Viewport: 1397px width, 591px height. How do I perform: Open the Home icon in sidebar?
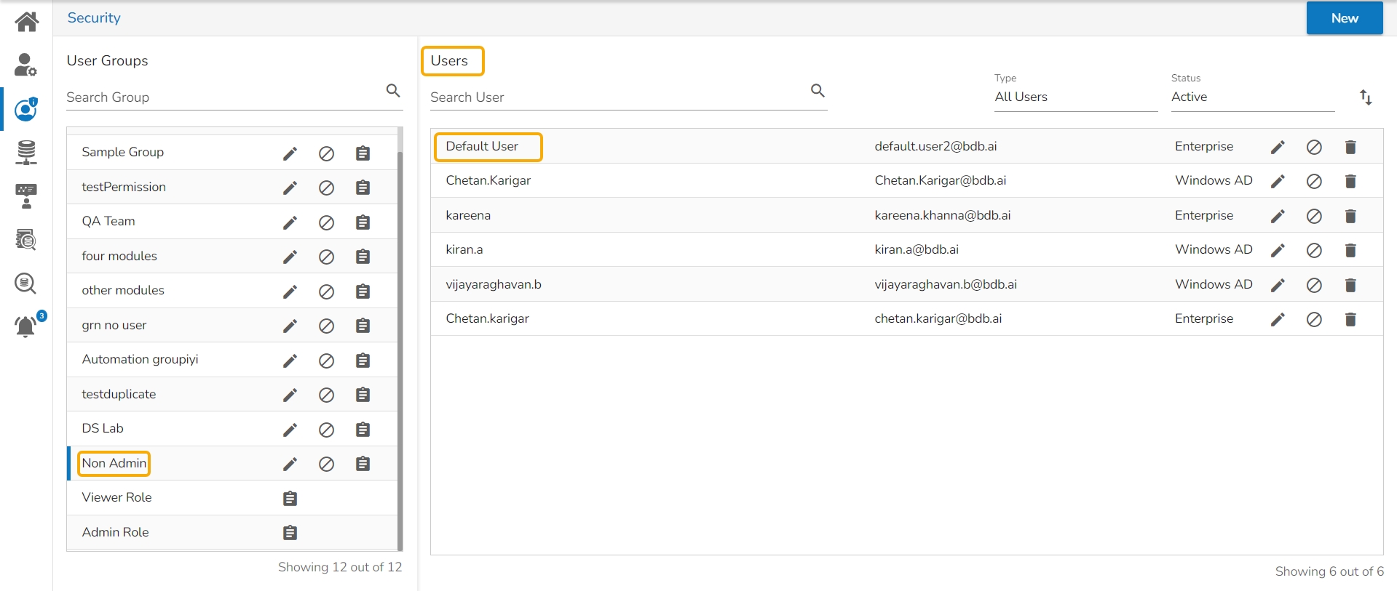[x=26, y=21]
